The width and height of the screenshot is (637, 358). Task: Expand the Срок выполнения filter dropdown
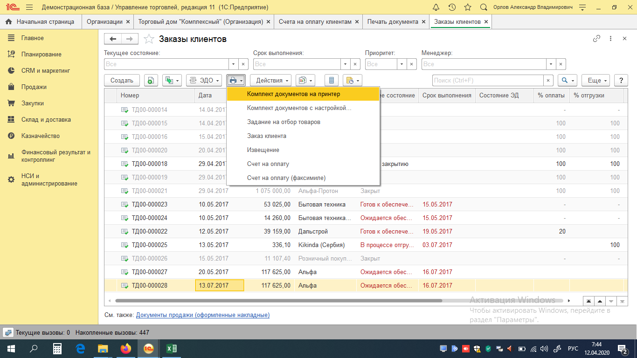pyautogui.click(x=346, y=64)
